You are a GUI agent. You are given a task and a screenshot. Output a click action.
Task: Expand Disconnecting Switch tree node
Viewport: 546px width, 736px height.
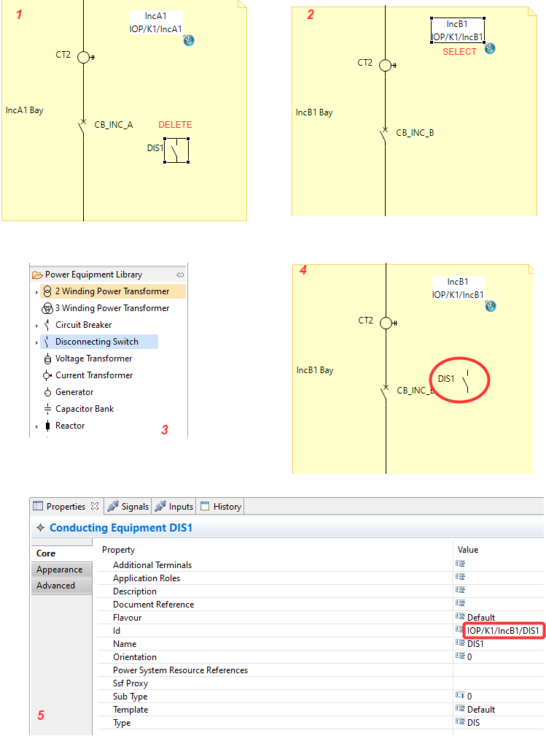[36, 342]
